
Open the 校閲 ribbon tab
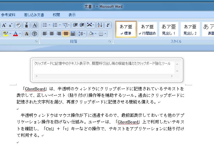click(56, 15)
